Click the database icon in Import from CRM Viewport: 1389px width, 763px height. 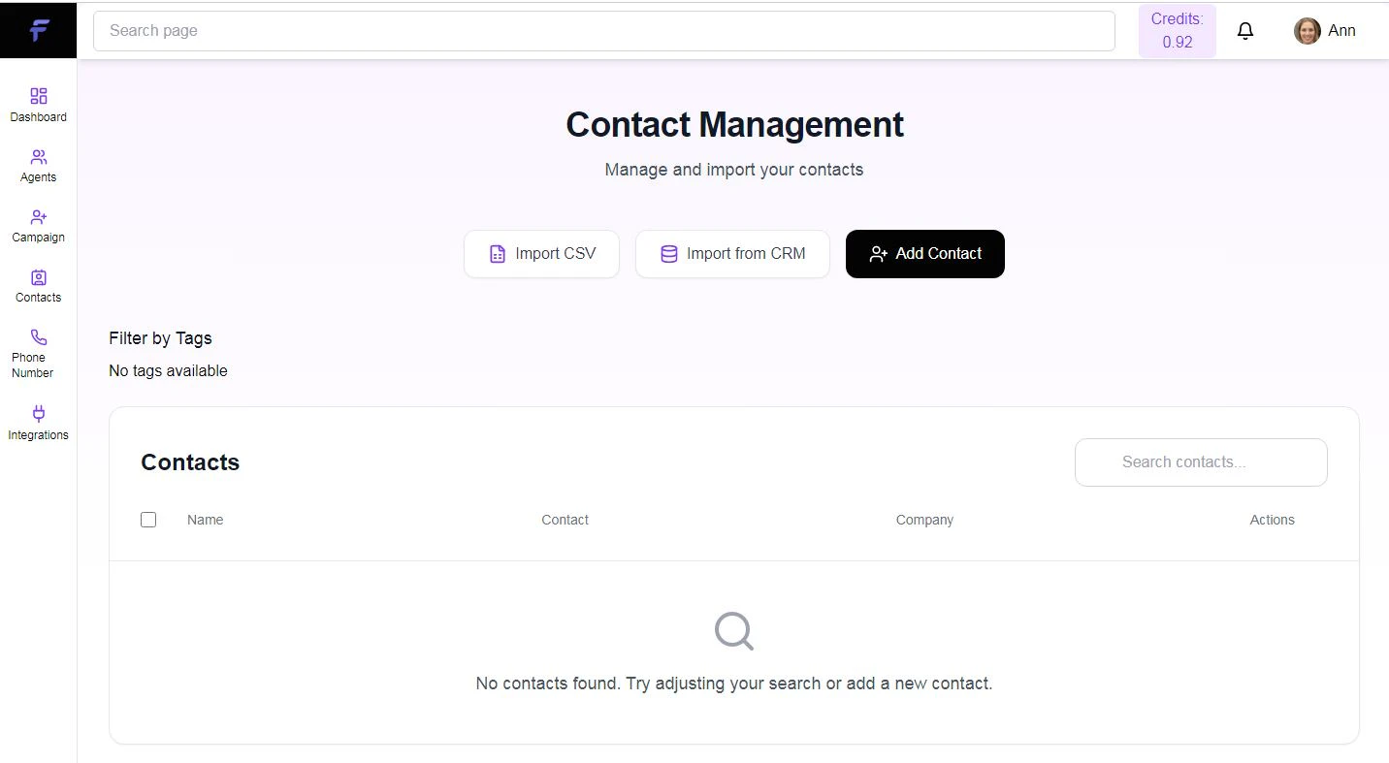click(668, 253)
